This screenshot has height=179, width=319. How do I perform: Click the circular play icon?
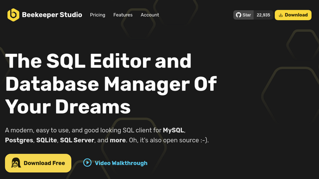coord(87,163)
